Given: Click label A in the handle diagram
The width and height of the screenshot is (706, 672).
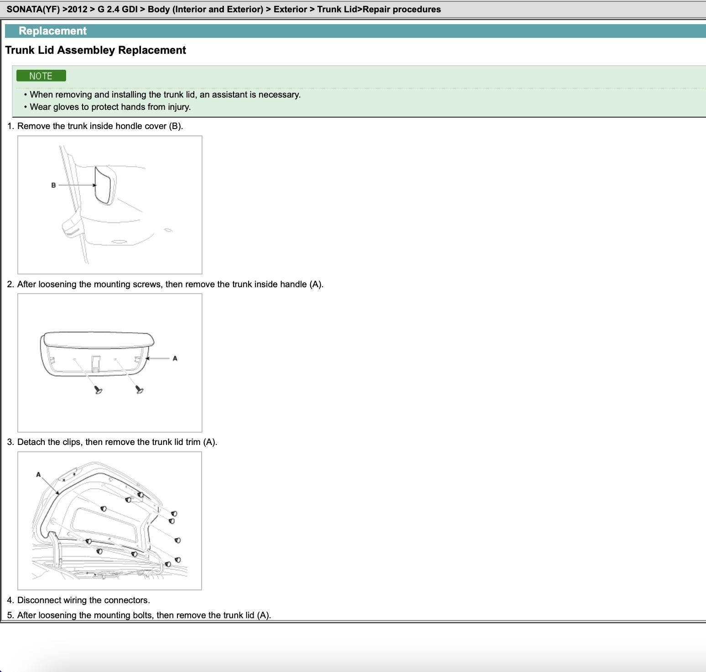Looking at the screenshot, I should pyautogui.click(x=175, y=358).
